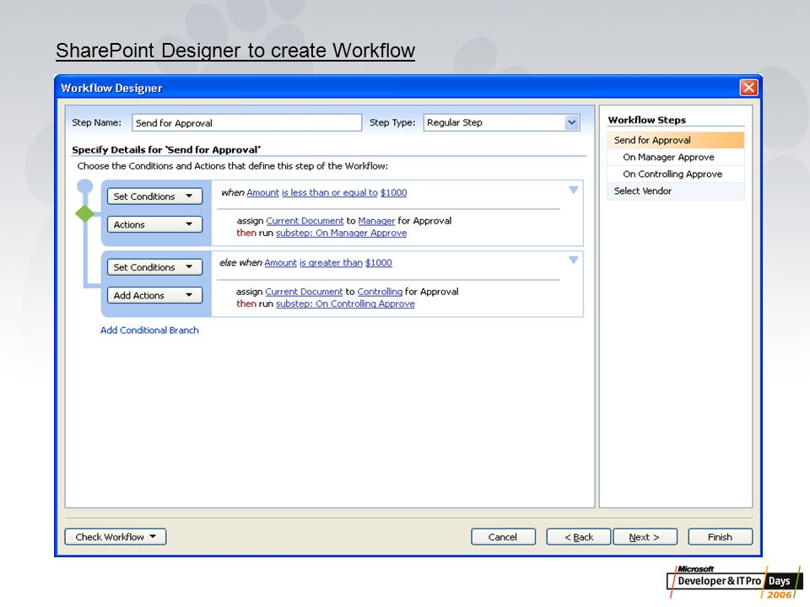The width and height of the screenshot is (810, 607).
Task: Open the Actions dropdown in first branch
Action: click(154, 224)
